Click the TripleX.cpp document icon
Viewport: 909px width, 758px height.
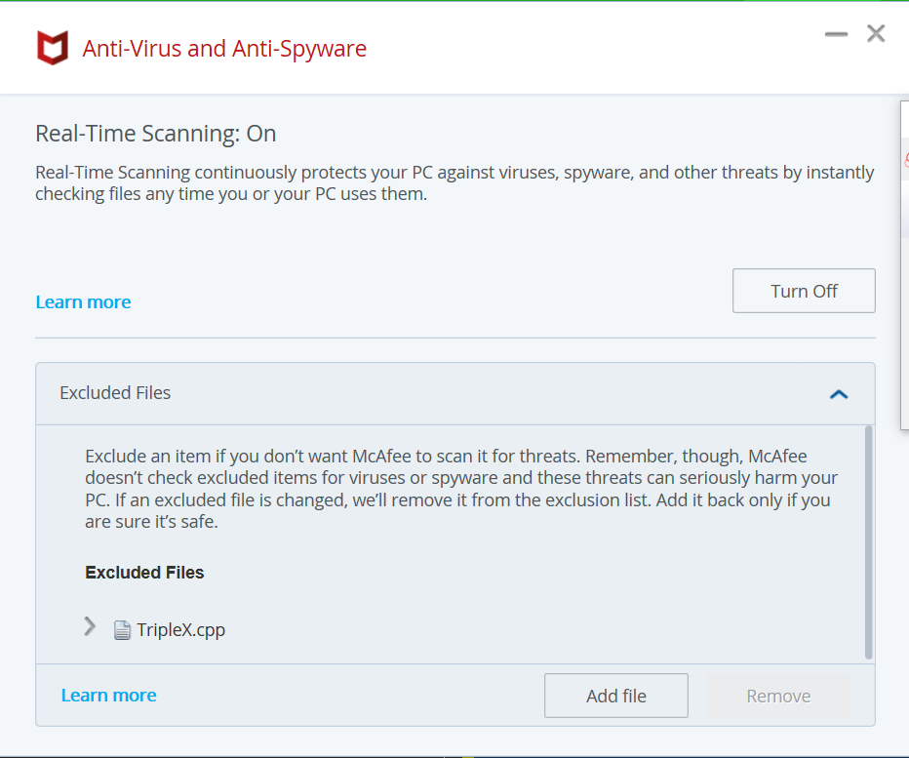tap(122, 630)
